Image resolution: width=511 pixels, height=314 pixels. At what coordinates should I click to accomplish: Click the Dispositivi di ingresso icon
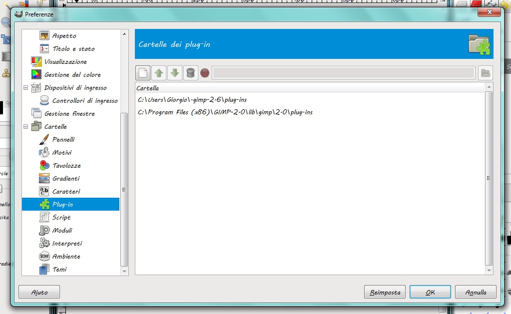click(x=36, y=88)
